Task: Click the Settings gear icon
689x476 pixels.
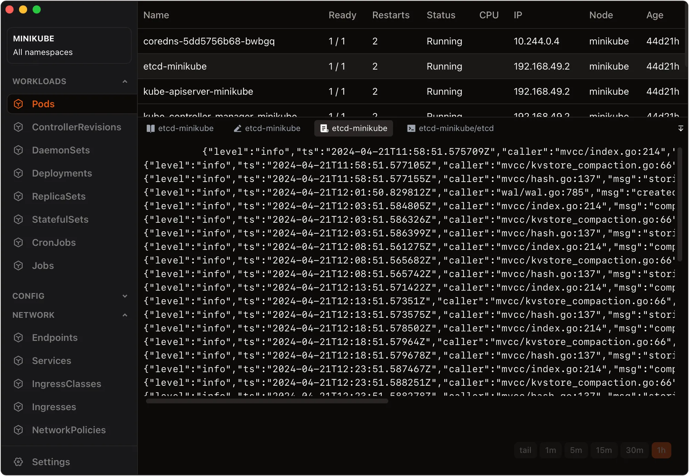Action: [x=18, y=462]
